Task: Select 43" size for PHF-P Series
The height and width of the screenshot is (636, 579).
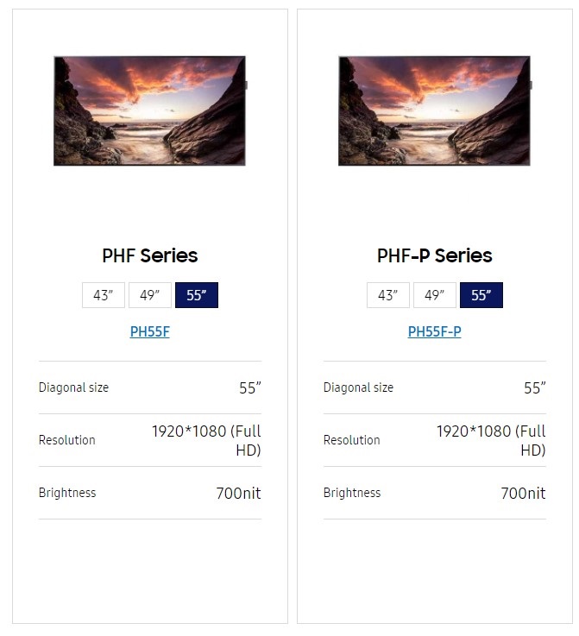Action: pyautogui.click(x=388, y=295)
